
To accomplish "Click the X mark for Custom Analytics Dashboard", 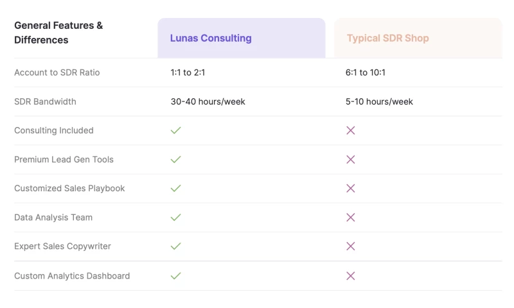I will [x=350, y=276].
